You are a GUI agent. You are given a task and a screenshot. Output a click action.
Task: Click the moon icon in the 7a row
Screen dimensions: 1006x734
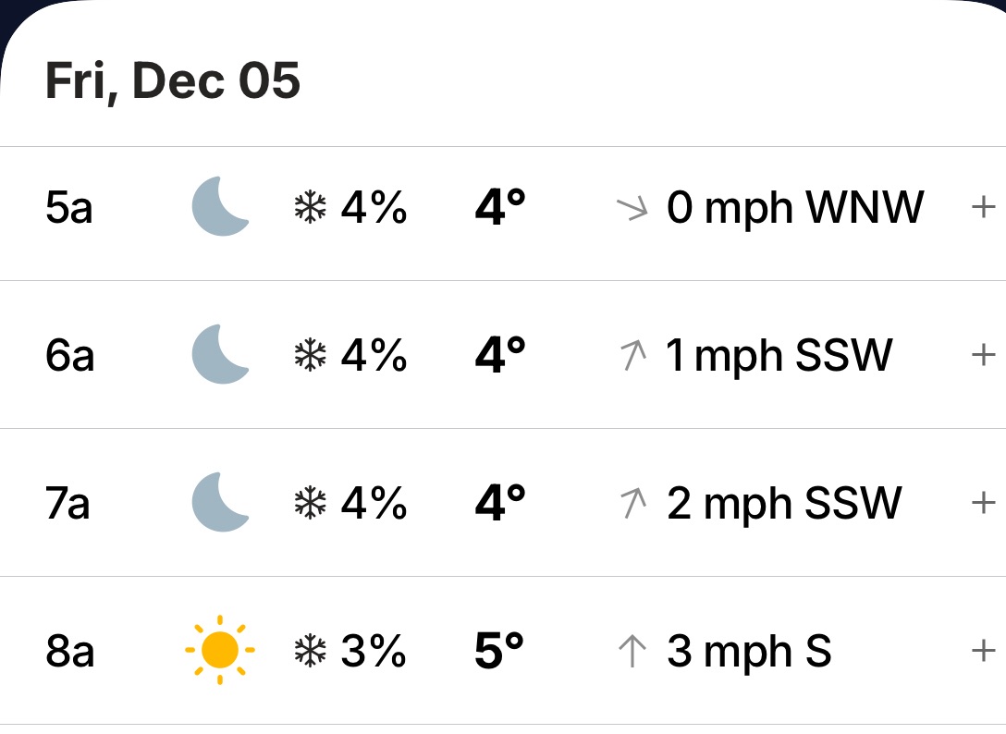tap(220, 503)
